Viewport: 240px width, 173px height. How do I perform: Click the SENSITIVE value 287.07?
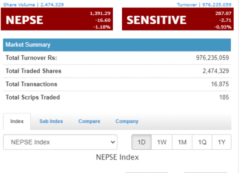(223, 13)
